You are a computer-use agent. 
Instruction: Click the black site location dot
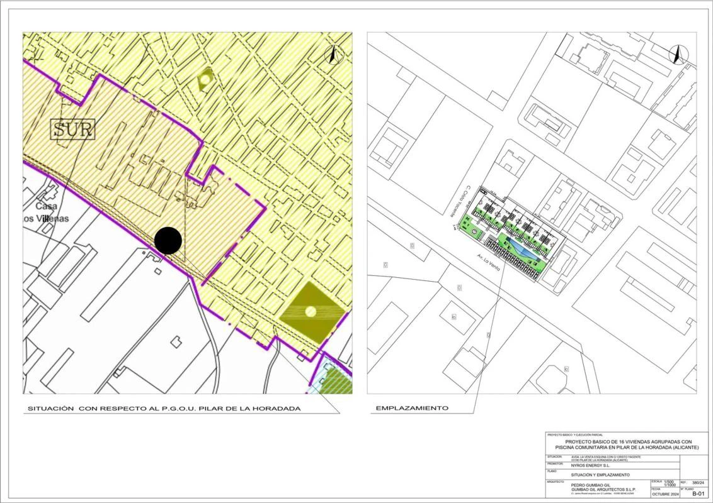[168, 240]
